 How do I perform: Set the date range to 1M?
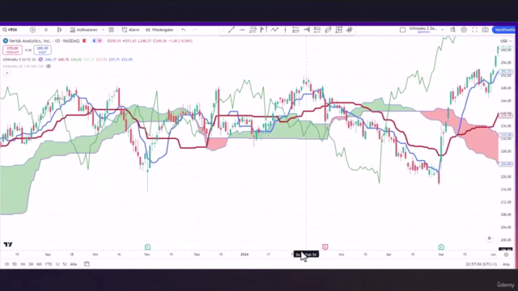point(23,264)
